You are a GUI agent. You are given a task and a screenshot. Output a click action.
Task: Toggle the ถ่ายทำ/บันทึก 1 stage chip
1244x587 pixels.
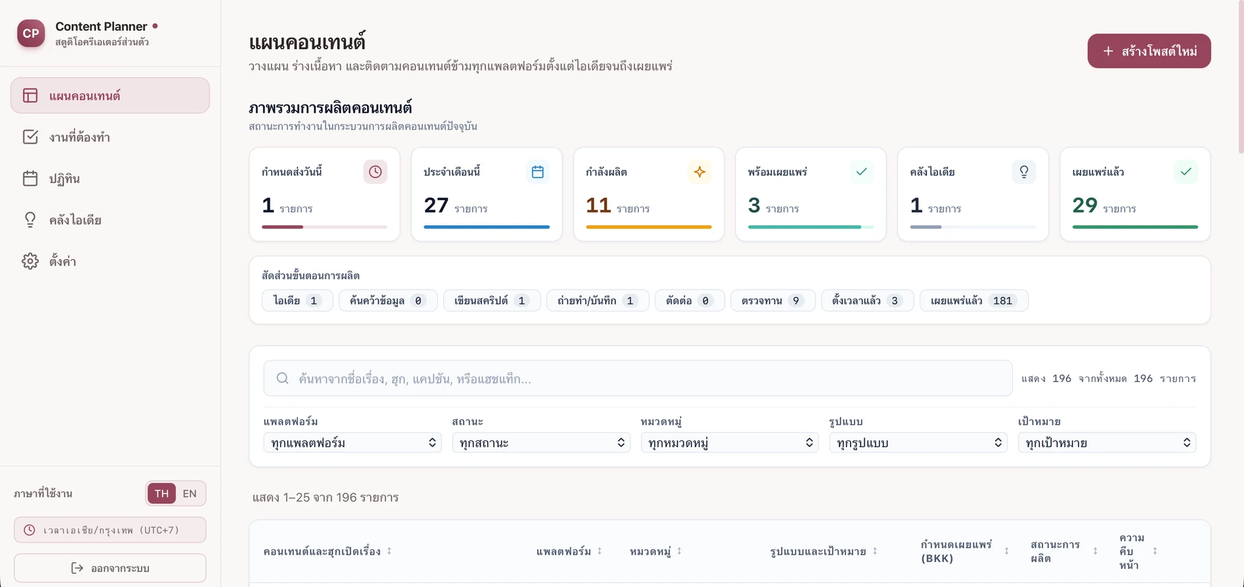coord(598,301)
